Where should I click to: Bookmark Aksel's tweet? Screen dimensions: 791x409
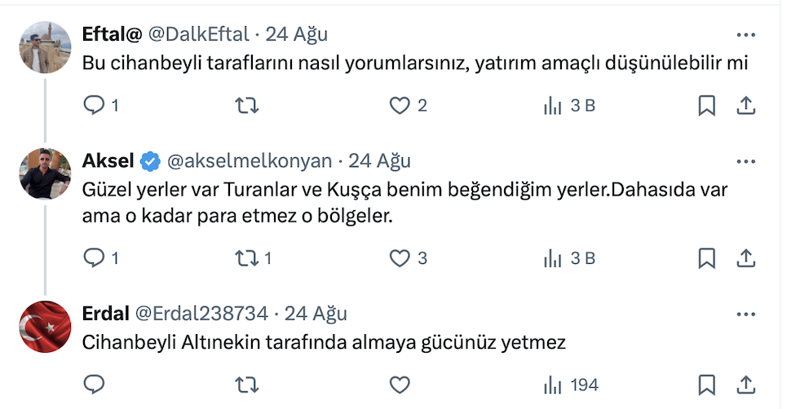coord(707,258)
